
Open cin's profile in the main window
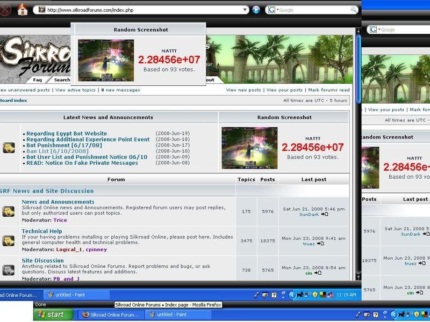point(309,273)
